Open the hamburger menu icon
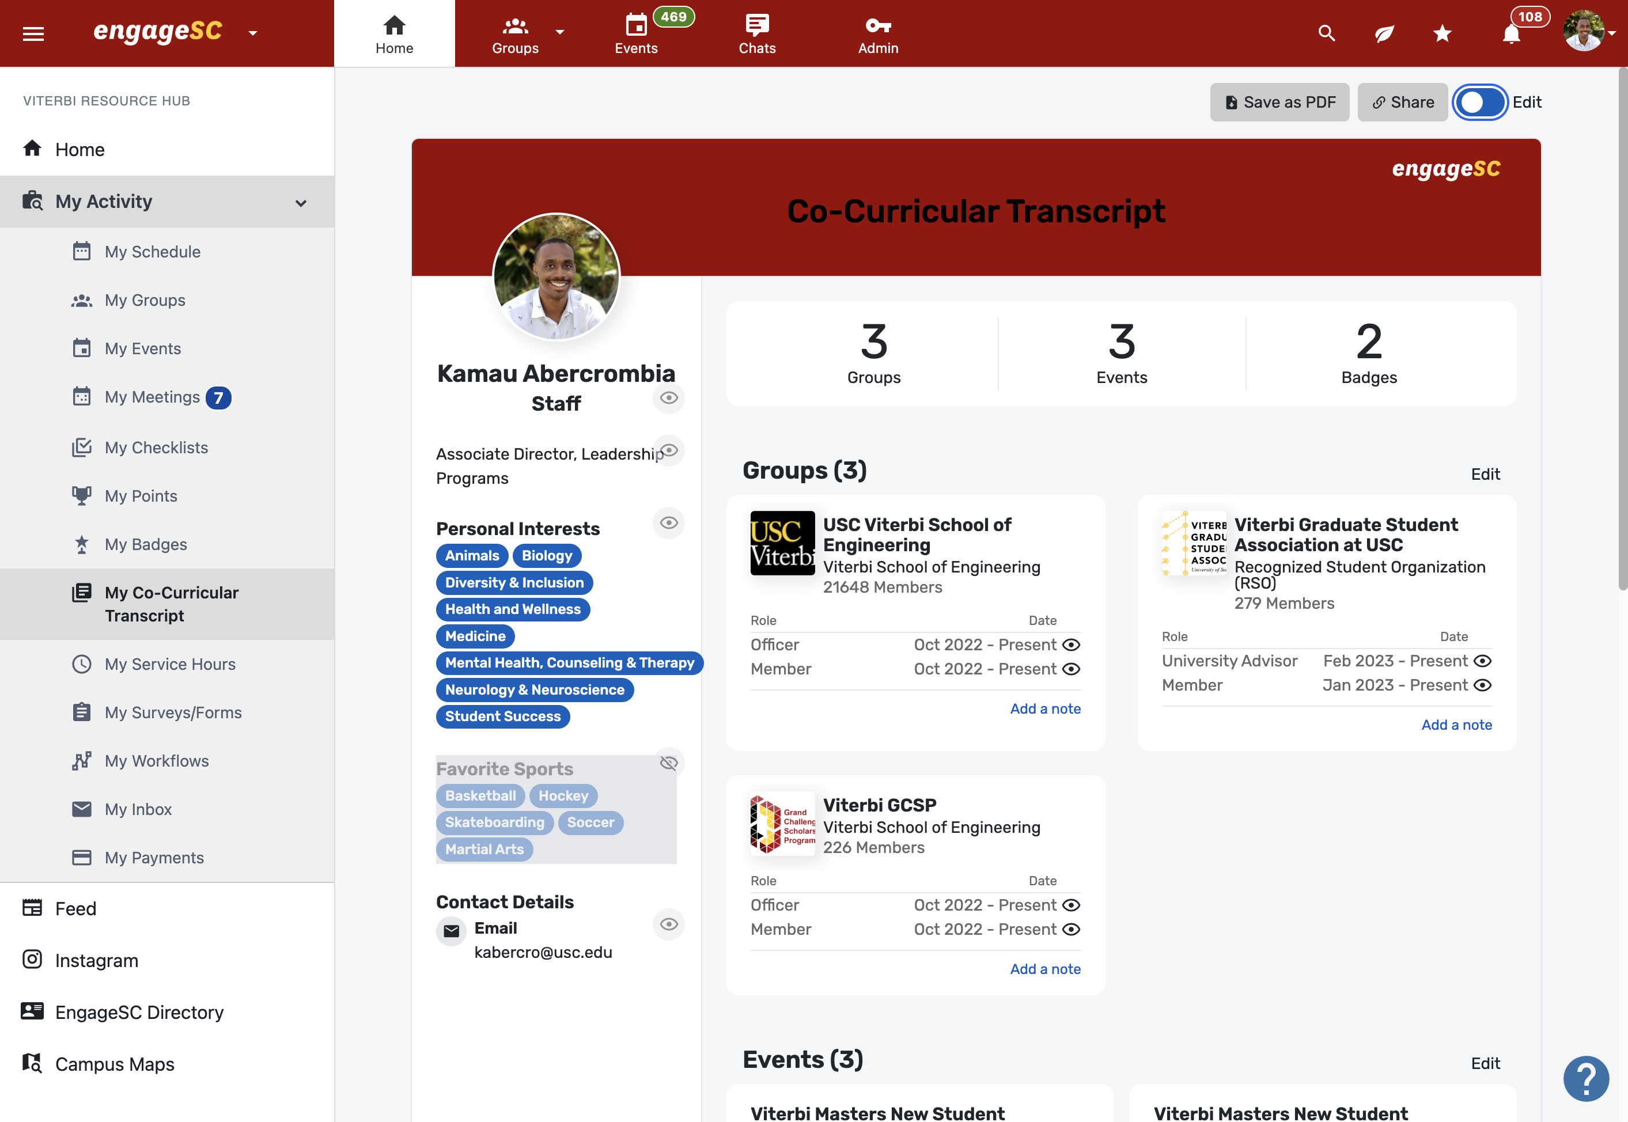 click(x=33, y=33)
